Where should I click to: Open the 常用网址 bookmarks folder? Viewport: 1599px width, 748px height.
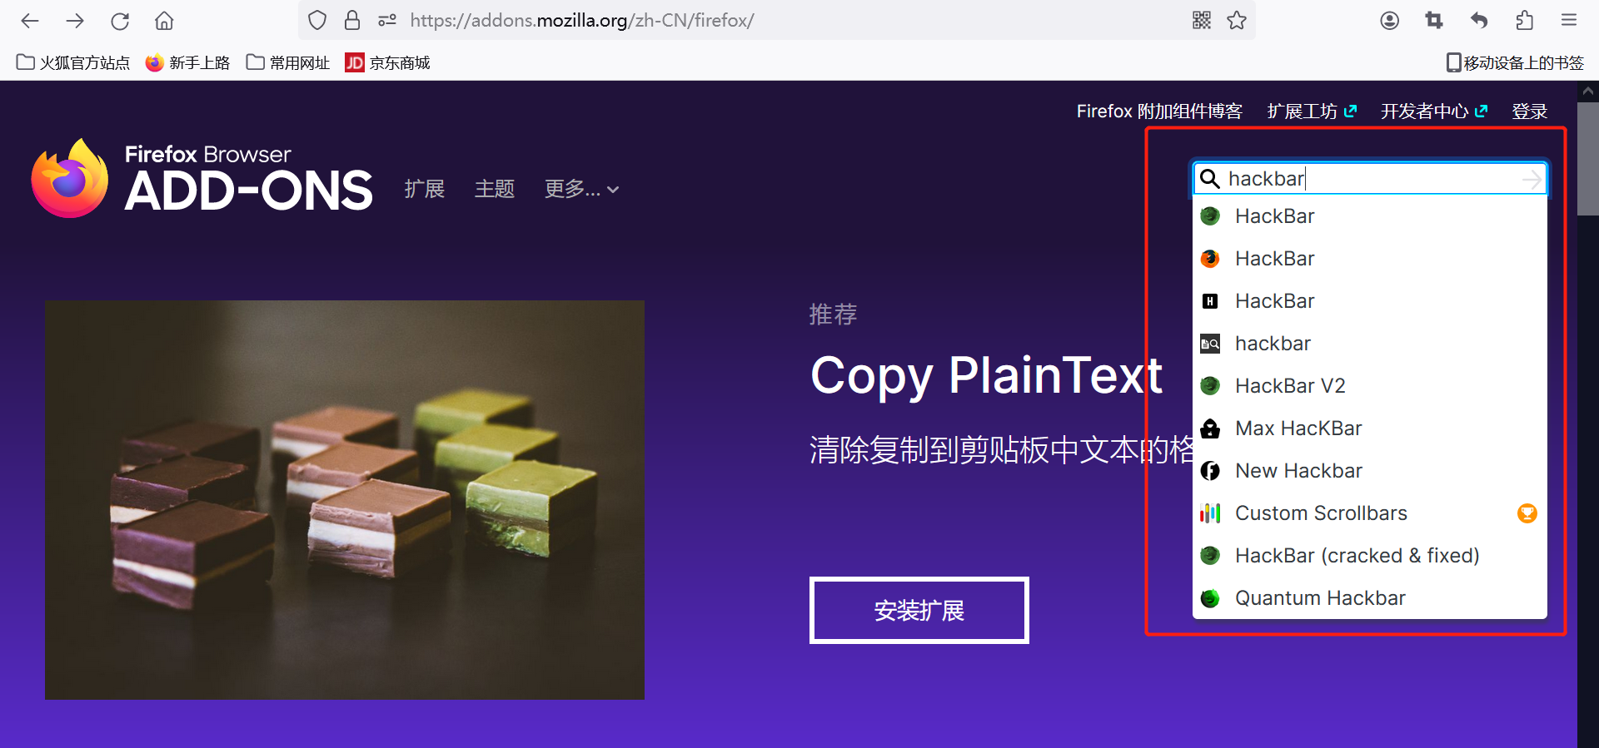[288, 63]
